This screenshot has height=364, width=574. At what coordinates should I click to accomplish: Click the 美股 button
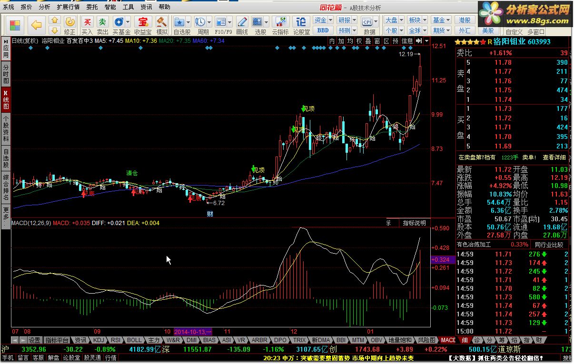488,30
